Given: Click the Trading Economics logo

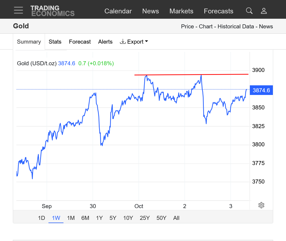Looking at the screenshot, I should 52,11.
